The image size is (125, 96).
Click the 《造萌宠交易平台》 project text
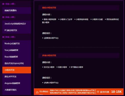click(51, 38)
